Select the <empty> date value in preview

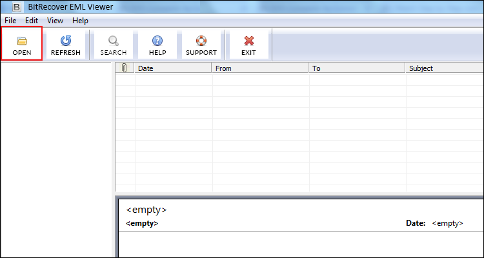(x=447, y=223)
